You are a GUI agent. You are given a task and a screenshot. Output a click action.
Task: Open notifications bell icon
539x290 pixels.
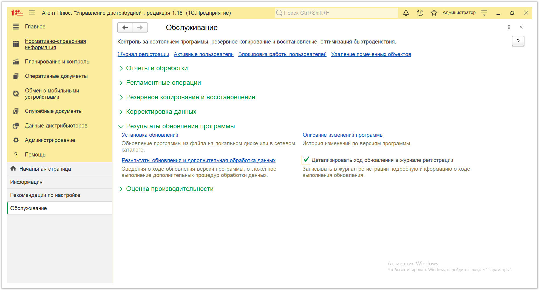(x=406, y=13)
